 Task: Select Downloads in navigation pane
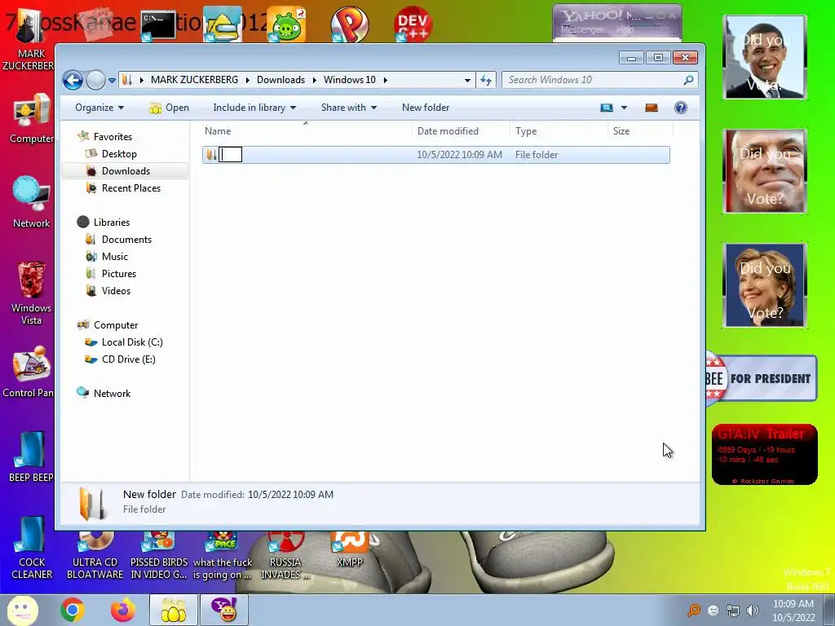click(x=126, y=171)
